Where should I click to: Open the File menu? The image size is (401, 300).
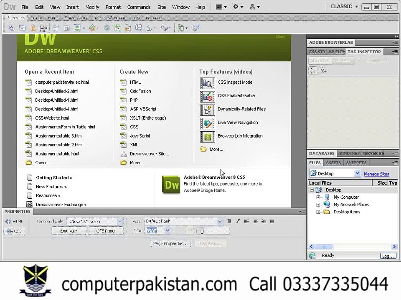coord(25,7)
